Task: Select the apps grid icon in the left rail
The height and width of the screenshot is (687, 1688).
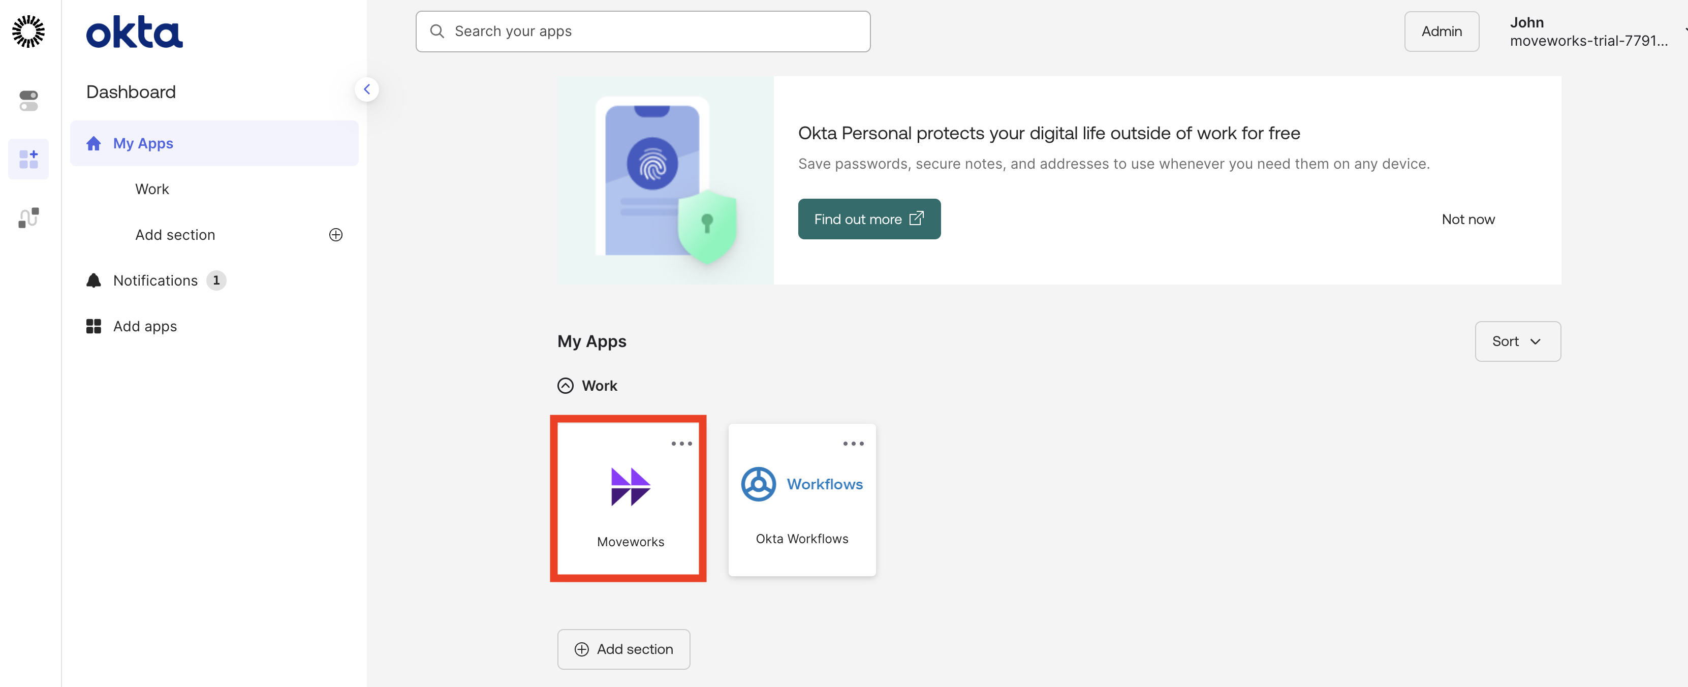Action: pos(28,159)
